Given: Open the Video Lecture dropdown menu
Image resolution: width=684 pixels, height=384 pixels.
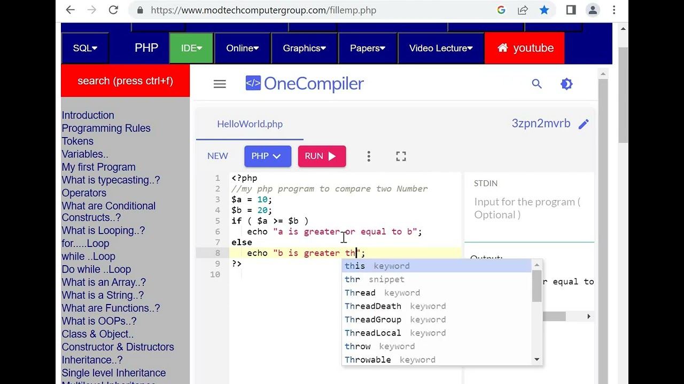Looking at the screenshot, I should point(441,48).
